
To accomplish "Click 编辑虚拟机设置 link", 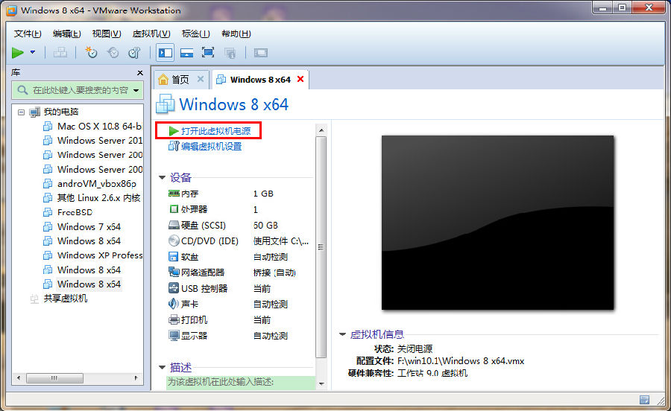I will point(211,147).
